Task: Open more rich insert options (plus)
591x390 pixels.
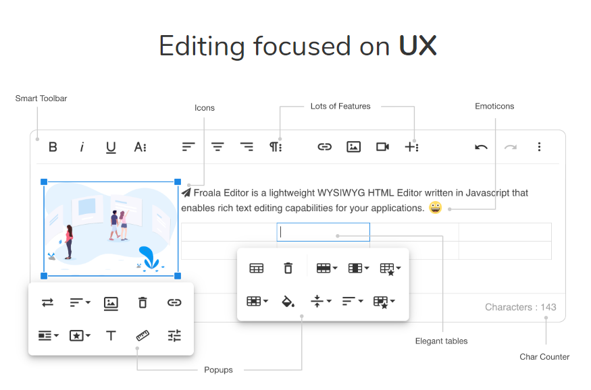Action: tap(411, 147)
